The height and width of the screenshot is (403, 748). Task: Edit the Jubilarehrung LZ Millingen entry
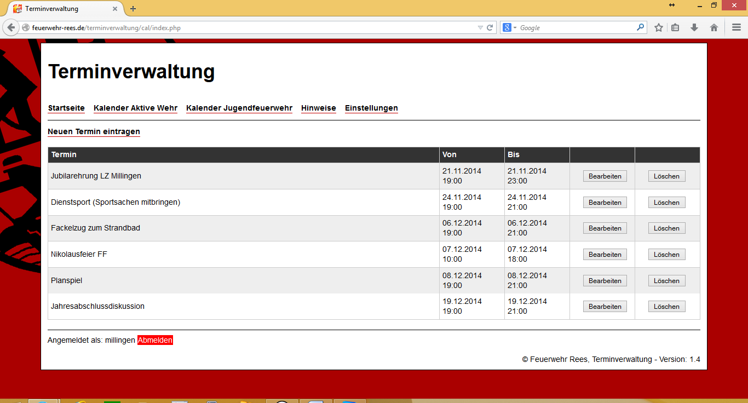(605, 176)
